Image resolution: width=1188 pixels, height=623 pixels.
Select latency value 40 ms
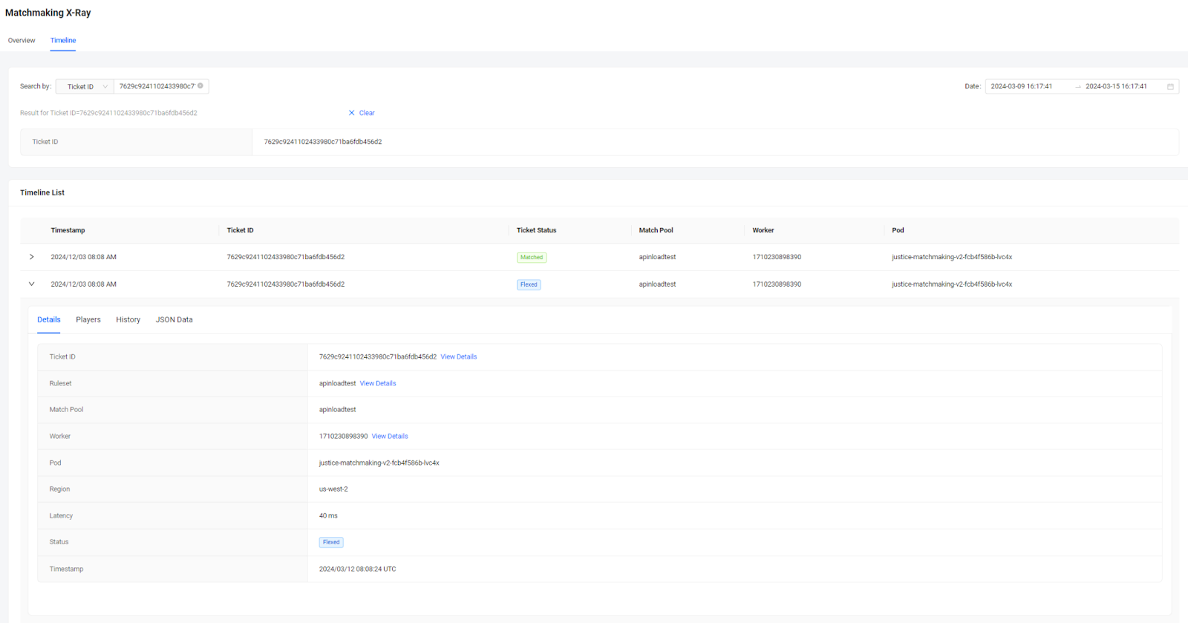[x=328, y=516]
